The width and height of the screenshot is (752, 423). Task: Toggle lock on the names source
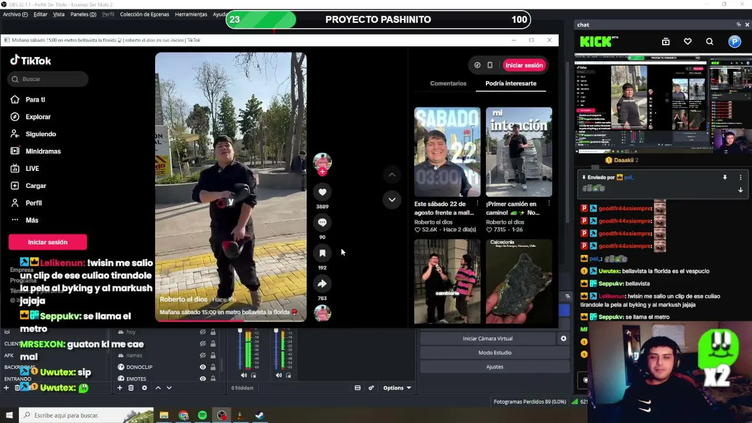click(213, 355)
